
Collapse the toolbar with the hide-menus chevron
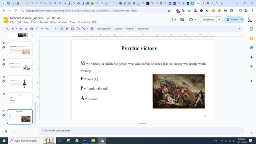[239, 28]
